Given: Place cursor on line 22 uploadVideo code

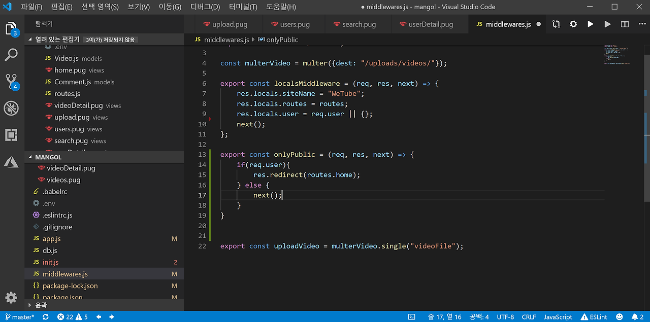Looking at the screenshot, I should (342, 246).
